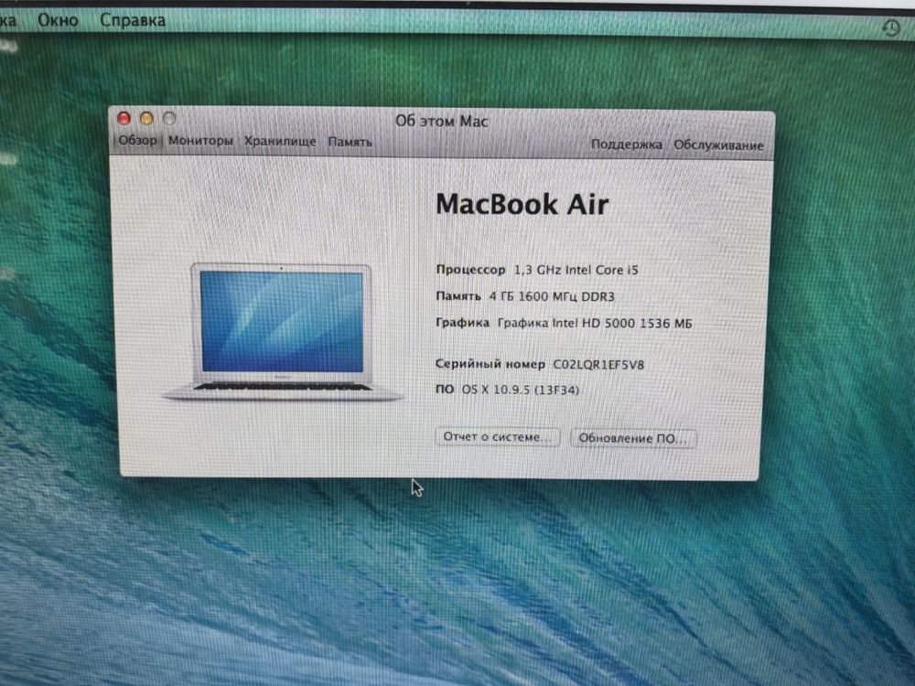Image resolution: width=915 pixels, height=686 pixels.
Task: Close the Об этом Mac window
Action: (x=124, y=118)
